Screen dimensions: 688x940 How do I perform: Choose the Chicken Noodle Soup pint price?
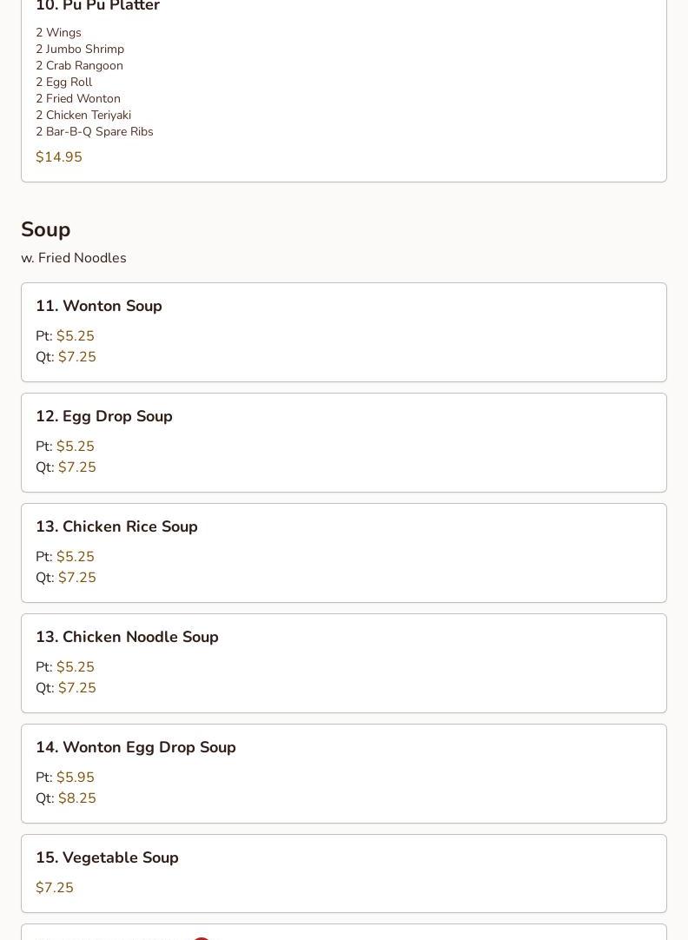76,667
